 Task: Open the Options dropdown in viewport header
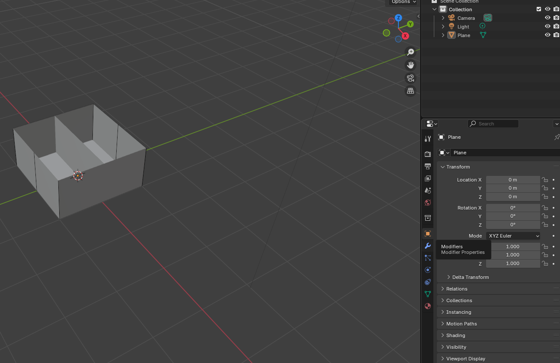click(404, 2)
